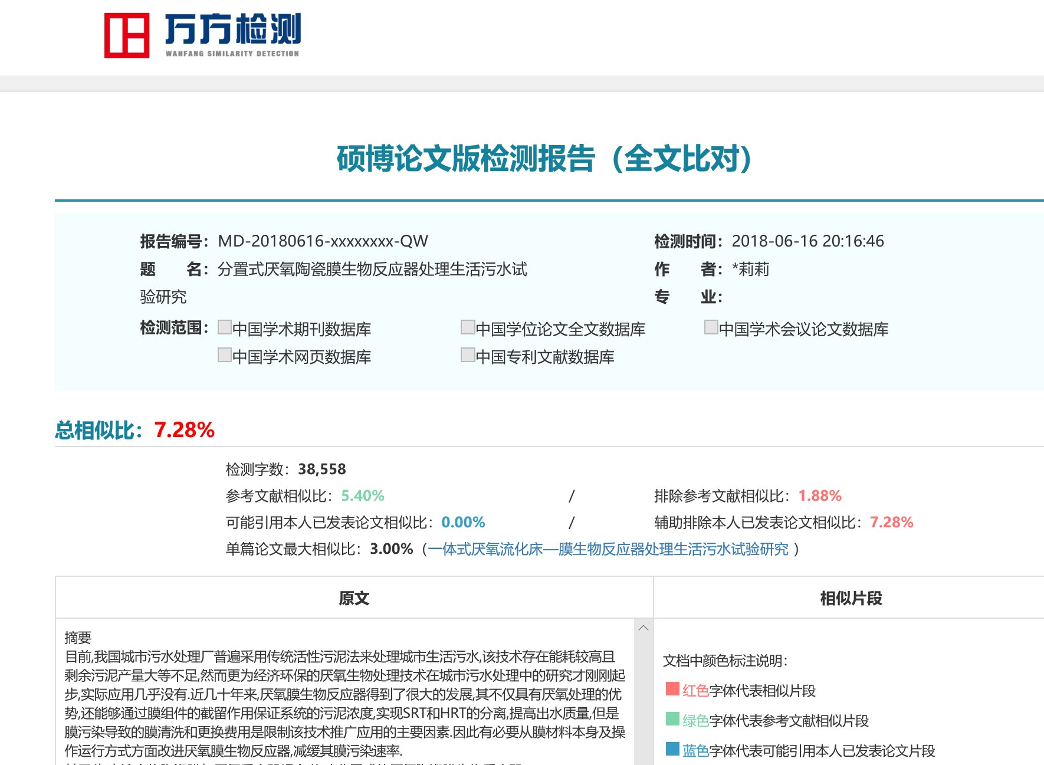Click the 摘要 heading in the original text
Viewport: 1044px width, 765px height.
click(x=78, y=638)
